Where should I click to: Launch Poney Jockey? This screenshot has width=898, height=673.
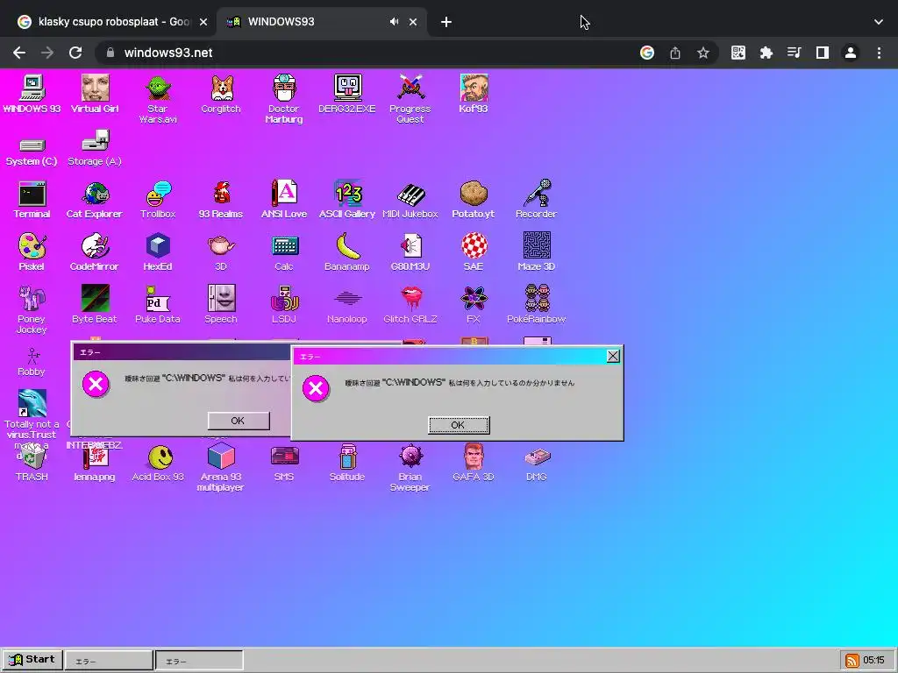32,309
